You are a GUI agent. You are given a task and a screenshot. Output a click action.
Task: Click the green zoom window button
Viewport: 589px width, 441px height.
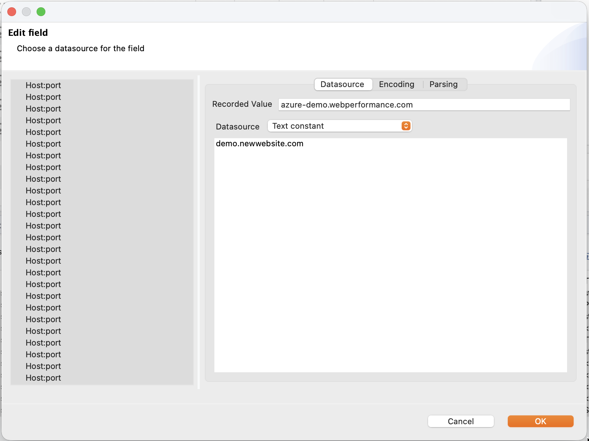click(x=41, y=12)
